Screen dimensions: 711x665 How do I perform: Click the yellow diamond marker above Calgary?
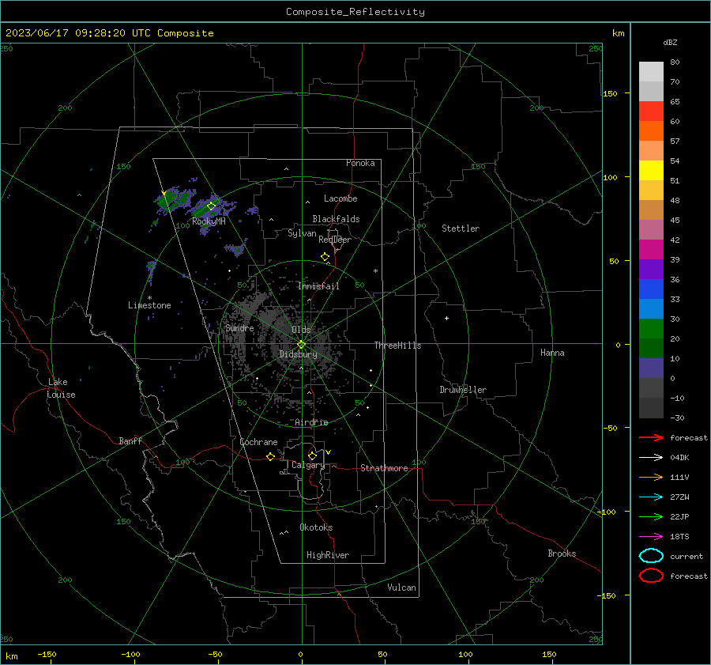click(312, 455)
